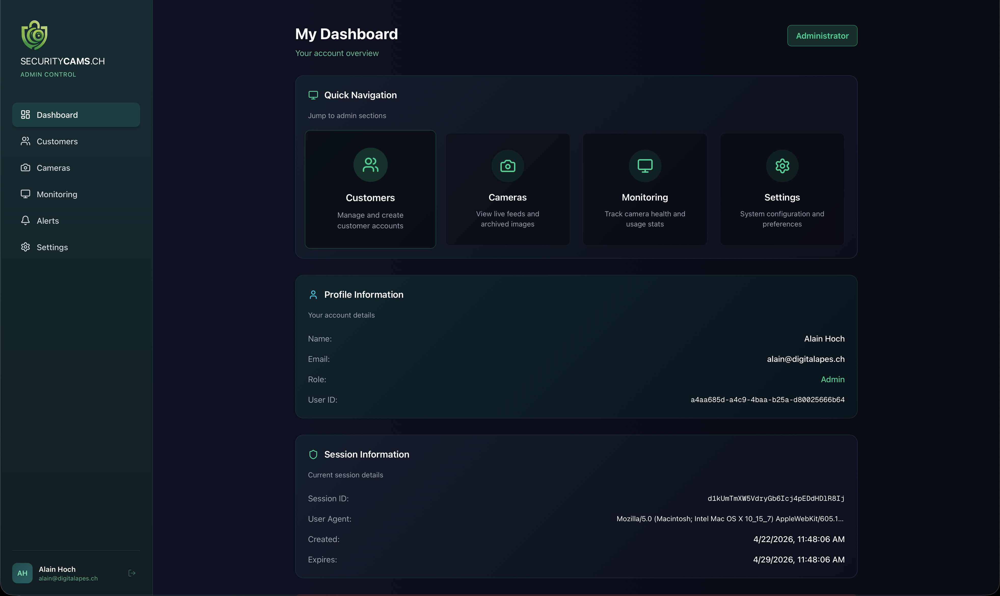This screenshot has width=1000, height=596.
Task: Click the User ID value in Profile Information
Action: 767,400
